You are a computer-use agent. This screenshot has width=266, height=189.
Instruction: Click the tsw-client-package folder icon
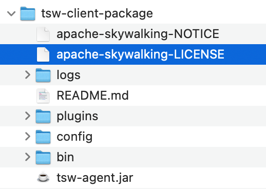tap(28, 13)
